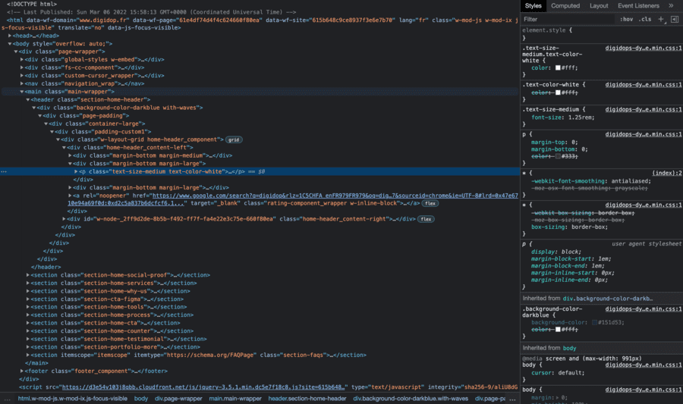Open the #151d53 background-color swatch
This screenshot has width=683, height=404.
pos(594,323)
